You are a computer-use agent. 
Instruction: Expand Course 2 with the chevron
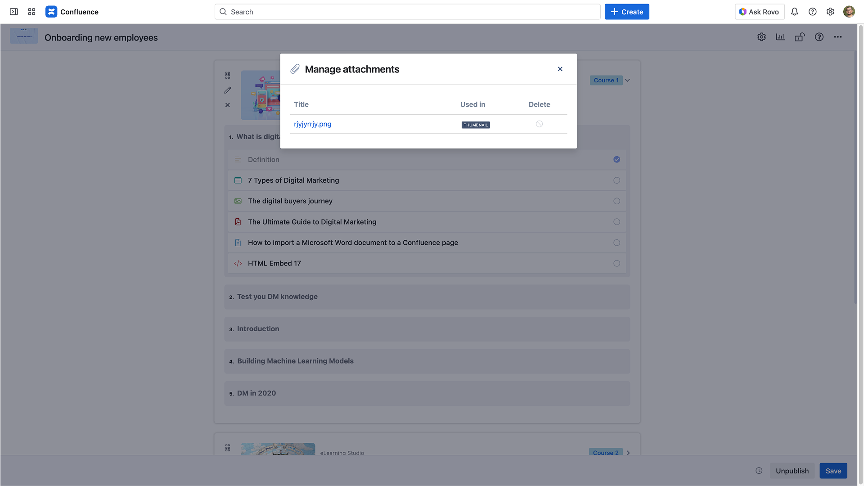click(628, 453)
